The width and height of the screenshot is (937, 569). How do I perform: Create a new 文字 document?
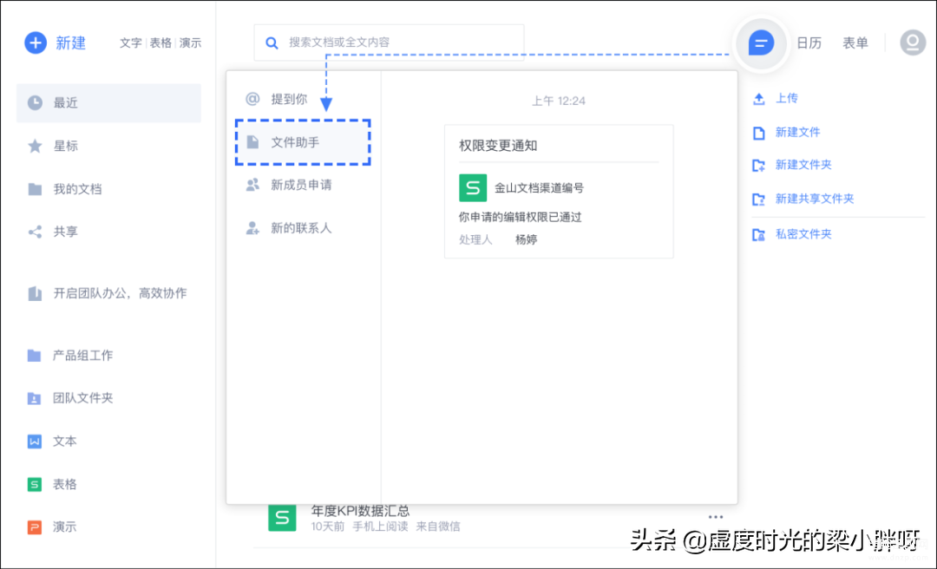click(x=130, y=43)
